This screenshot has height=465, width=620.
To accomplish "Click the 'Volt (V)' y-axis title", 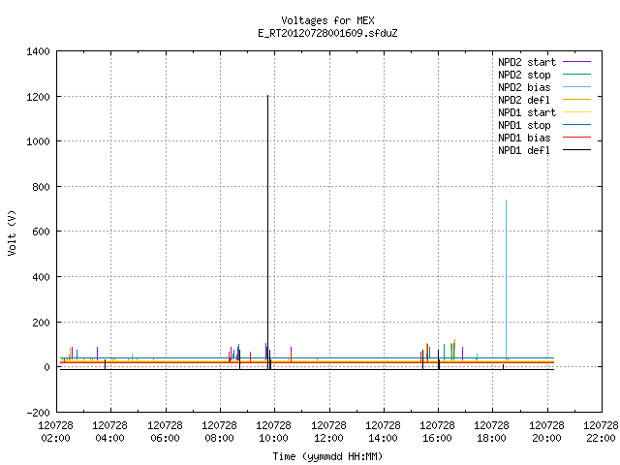I will click(x=13, y=233).
